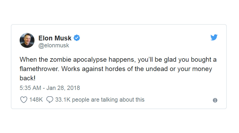Click the heart like icon

pyautogui.click(x=24, y=100)
